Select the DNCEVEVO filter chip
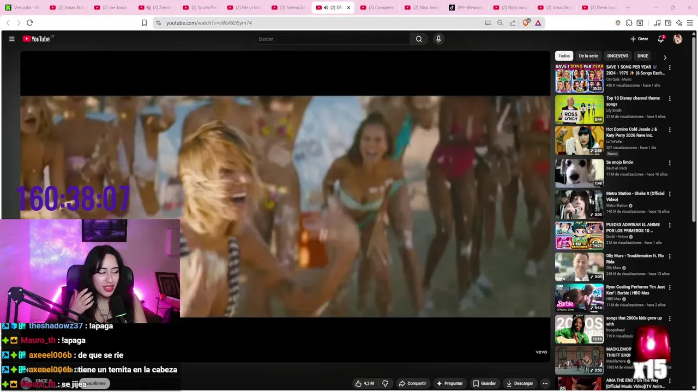 (x=618, y=56)
